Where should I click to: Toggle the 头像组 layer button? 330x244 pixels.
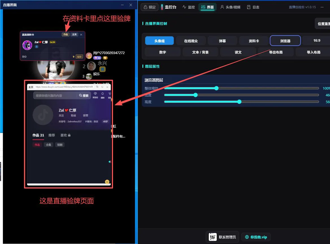pyautogui.click(x=159, y=41)
